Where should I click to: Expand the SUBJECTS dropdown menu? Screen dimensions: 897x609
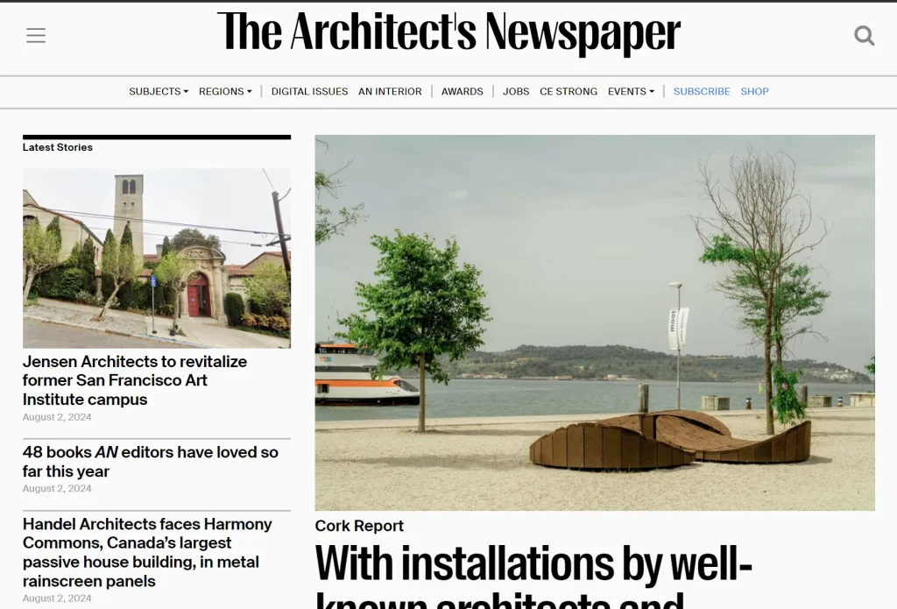tap(157, 91)
